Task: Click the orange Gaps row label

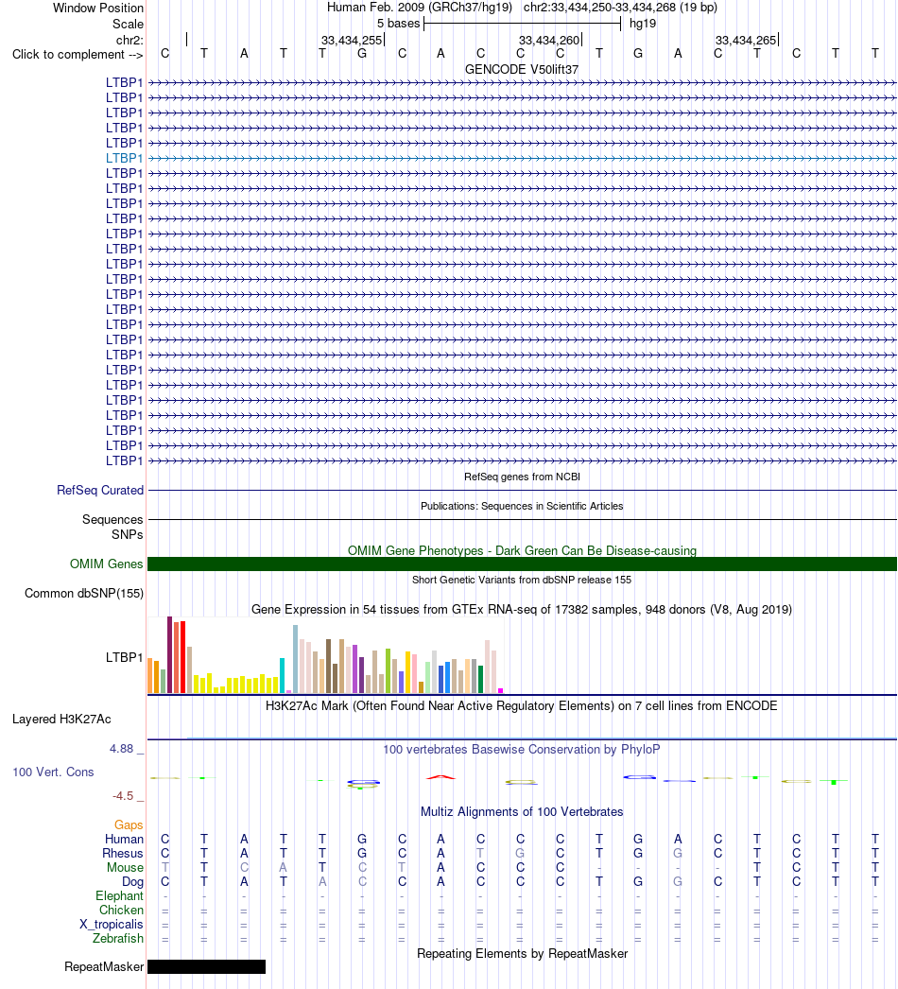Action: click(x=129, y=825)
